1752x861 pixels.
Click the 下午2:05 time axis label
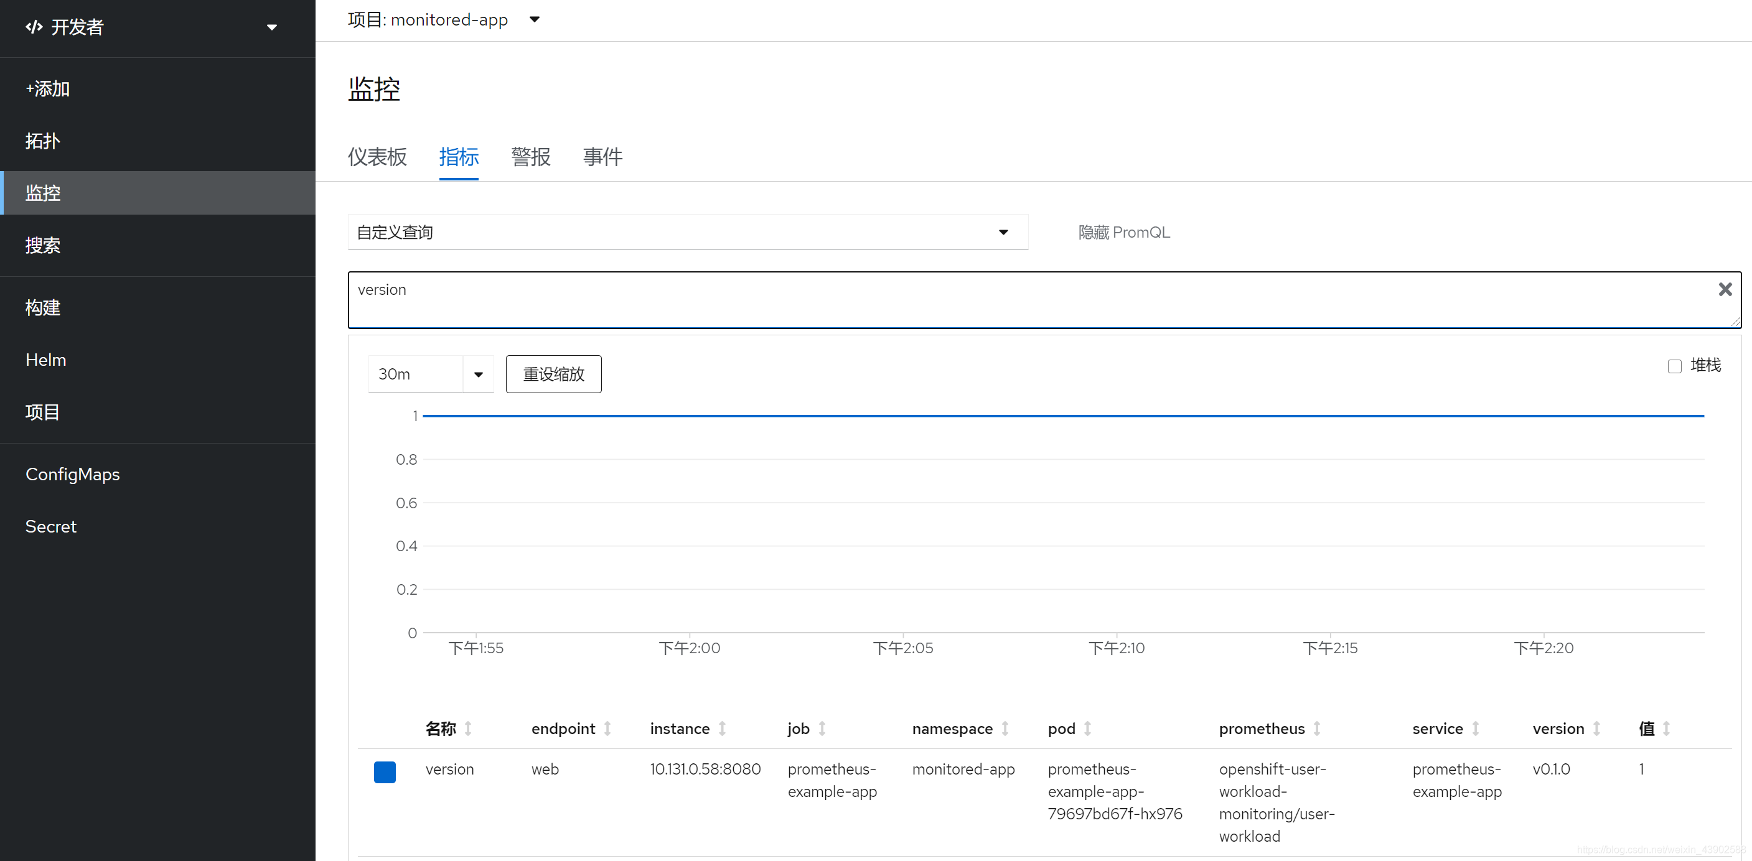tap(903, 648)
